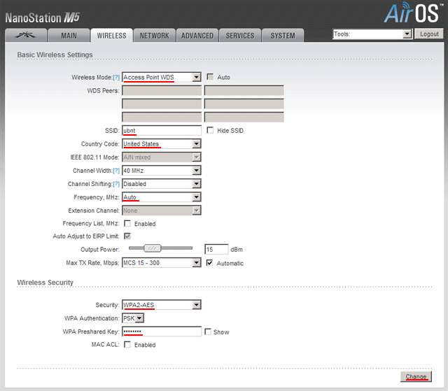Enable the Frequency List checkbox
Screen dimensions: 448x391
[x=127, y=223]
